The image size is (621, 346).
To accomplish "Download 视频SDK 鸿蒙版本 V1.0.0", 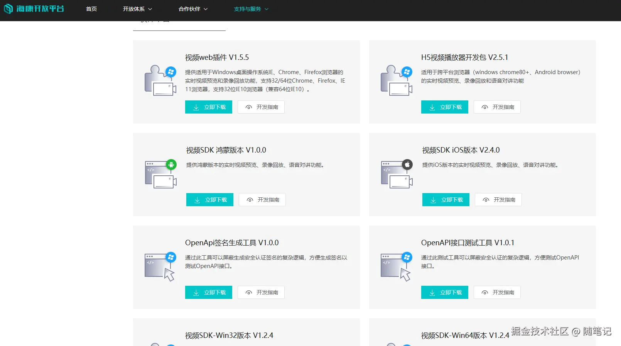I will pos(210,200).
